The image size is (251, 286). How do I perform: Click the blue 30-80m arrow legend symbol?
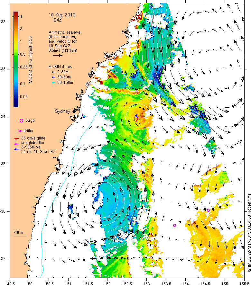tap(53, 77)
